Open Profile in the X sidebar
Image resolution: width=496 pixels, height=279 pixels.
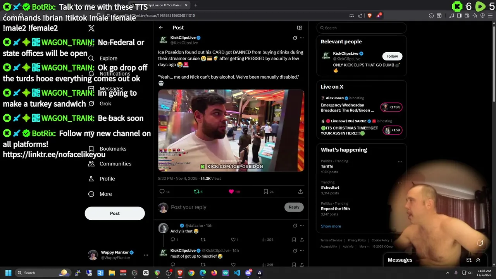102,179
